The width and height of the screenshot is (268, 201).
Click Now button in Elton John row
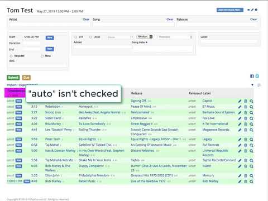[18, 176]
